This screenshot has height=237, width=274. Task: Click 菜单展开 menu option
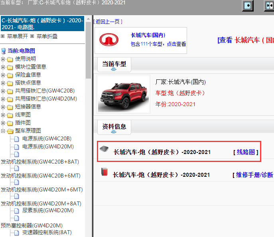(x=17, y=36)
